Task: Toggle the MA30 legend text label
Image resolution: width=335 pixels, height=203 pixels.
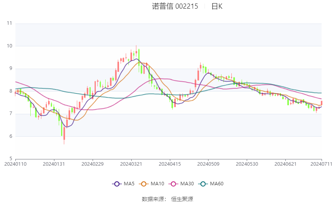Action: [187, 184]
